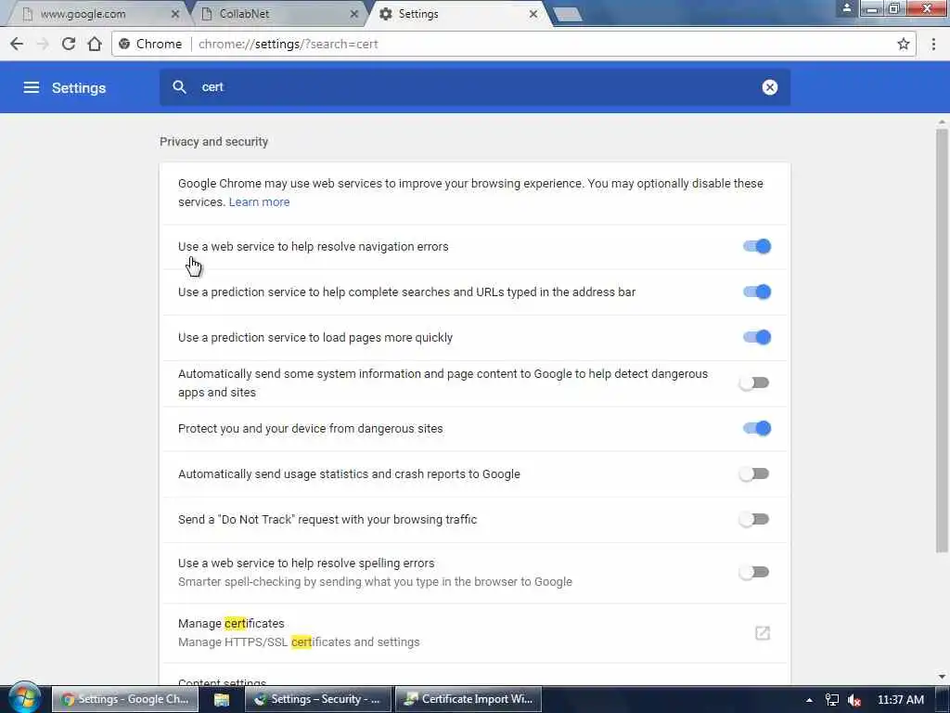Image resolution: width=950 pixels, height=713 pixels.
Task: Select the Settings tab
Action: pyautogui.click(x=457, y=14)
